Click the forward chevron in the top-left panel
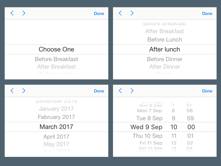 tap(24, 13)
